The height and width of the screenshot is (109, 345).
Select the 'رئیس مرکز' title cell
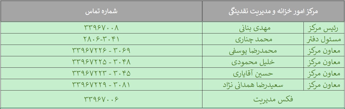[324, 28]
